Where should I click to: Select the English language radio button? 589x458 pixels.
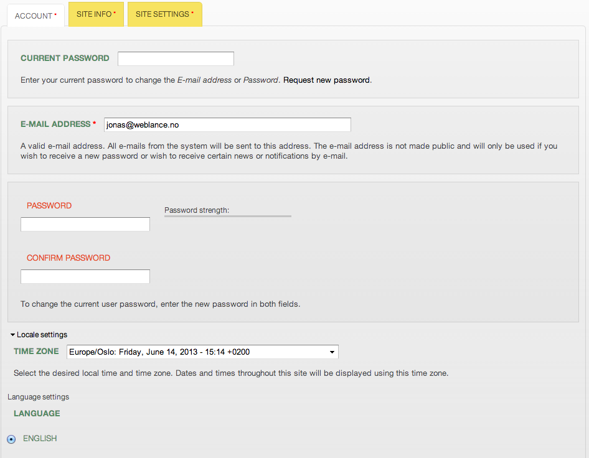point(11,439)
